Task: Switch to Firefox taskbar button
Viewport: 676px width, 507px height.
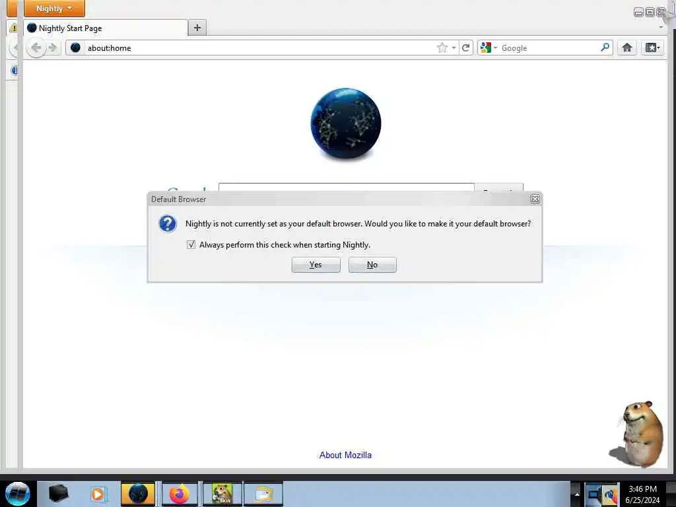Action: coord(180,494)
